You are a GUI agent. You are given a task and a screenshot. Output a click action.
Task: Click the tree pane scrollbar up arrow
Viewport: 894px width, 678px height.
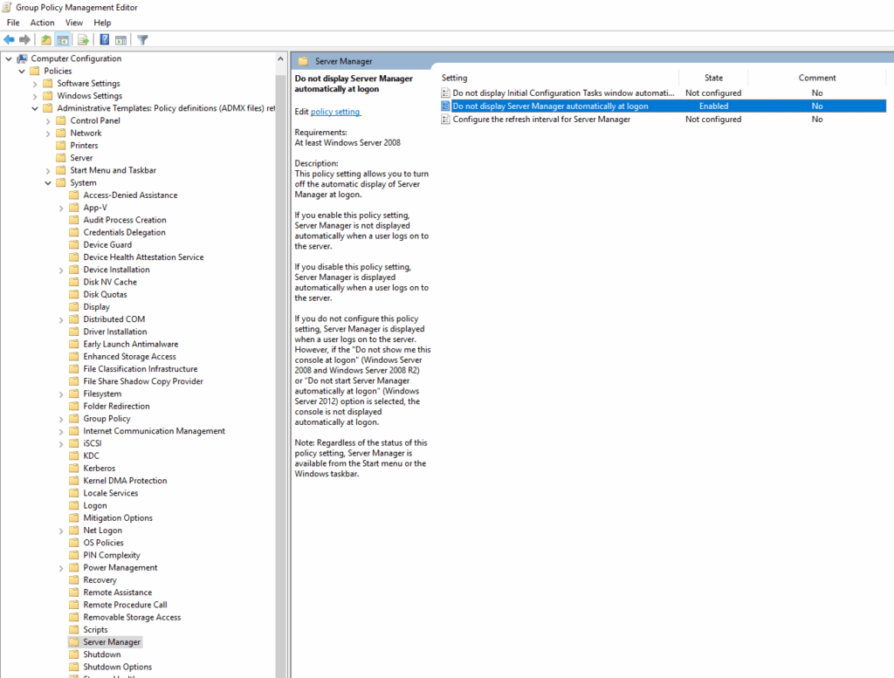click(281, 58)
